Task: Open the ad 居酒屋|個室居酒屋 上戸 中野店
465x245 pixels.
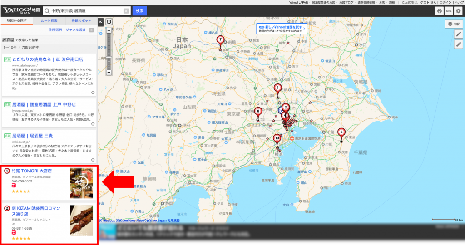Action: [44, 104]
